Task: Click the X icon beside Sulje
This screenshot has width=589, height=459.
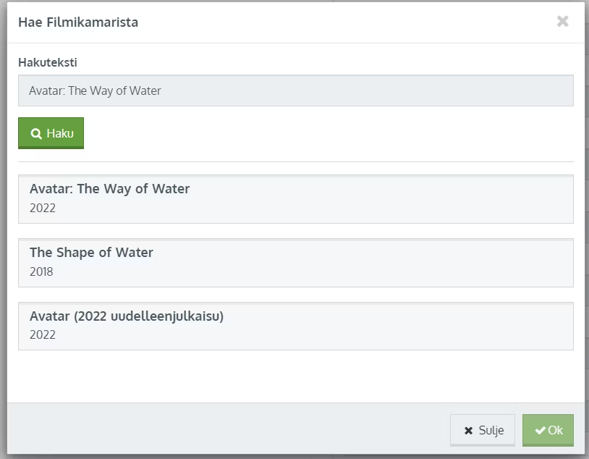Action: (x=469, y=431)
